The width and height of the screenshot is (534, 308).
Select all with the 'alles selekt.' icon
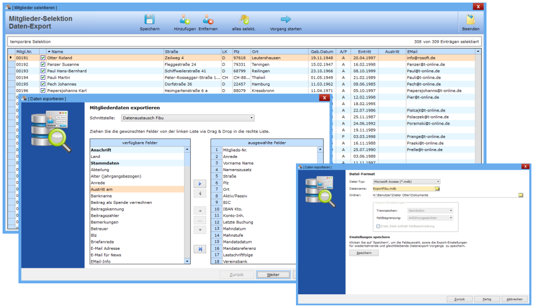pos(244,20)
